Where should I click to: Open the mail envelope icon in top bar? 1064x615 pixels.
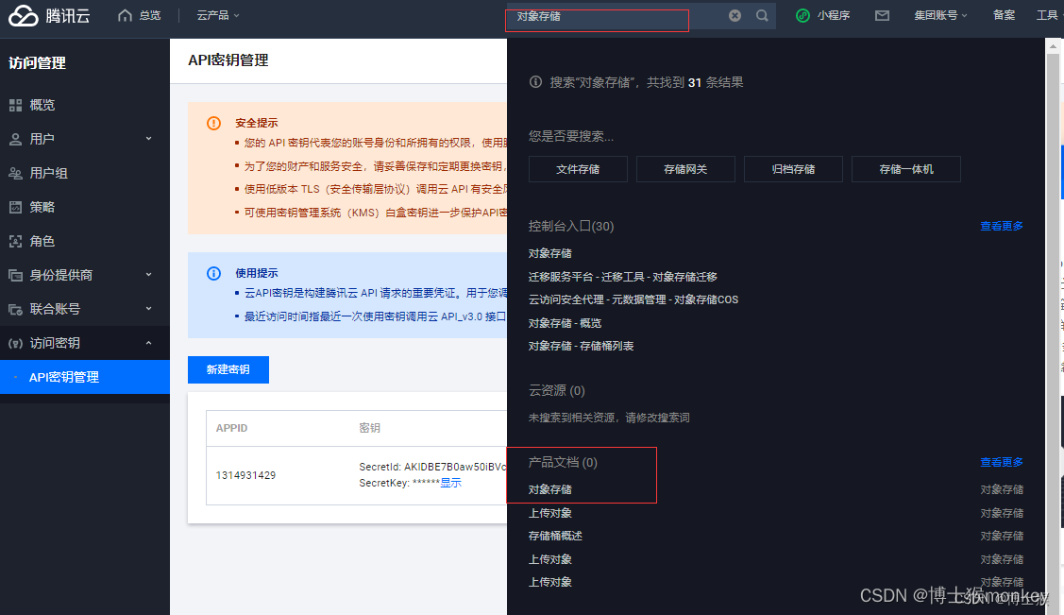[x=881, y=14]
